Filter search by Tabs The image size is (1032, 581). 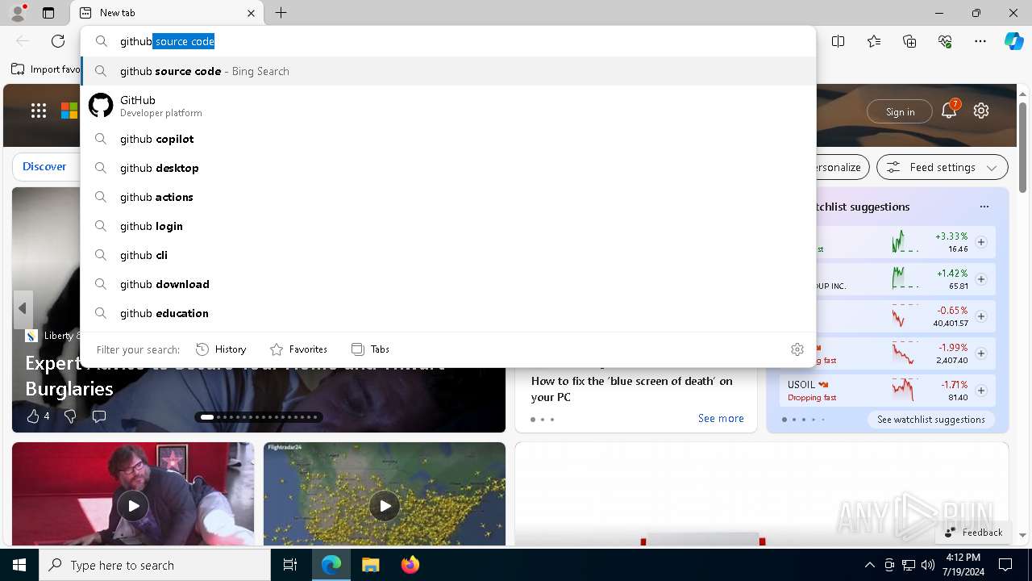tap(370, 349)
